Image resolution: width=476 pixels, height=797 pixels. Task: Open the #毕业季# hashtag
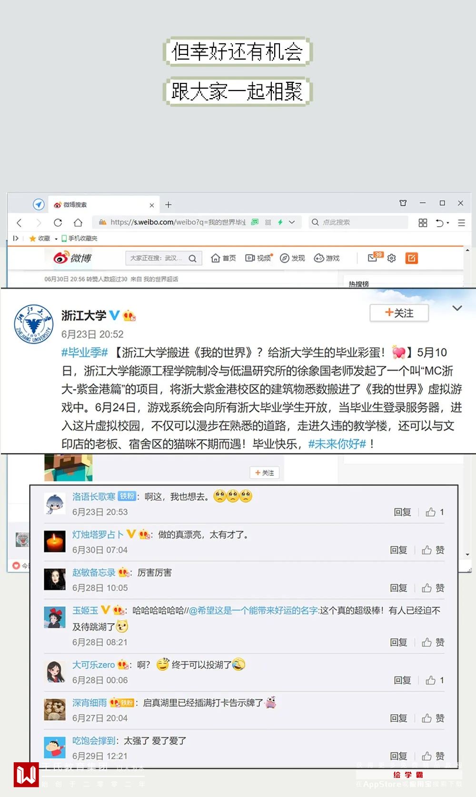point(85,353)
